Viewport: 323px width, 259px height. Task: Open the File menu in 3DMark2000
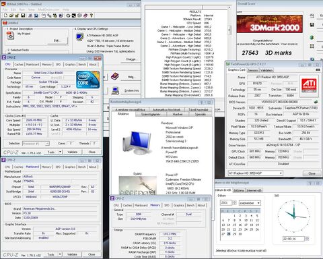coord(5,9)
